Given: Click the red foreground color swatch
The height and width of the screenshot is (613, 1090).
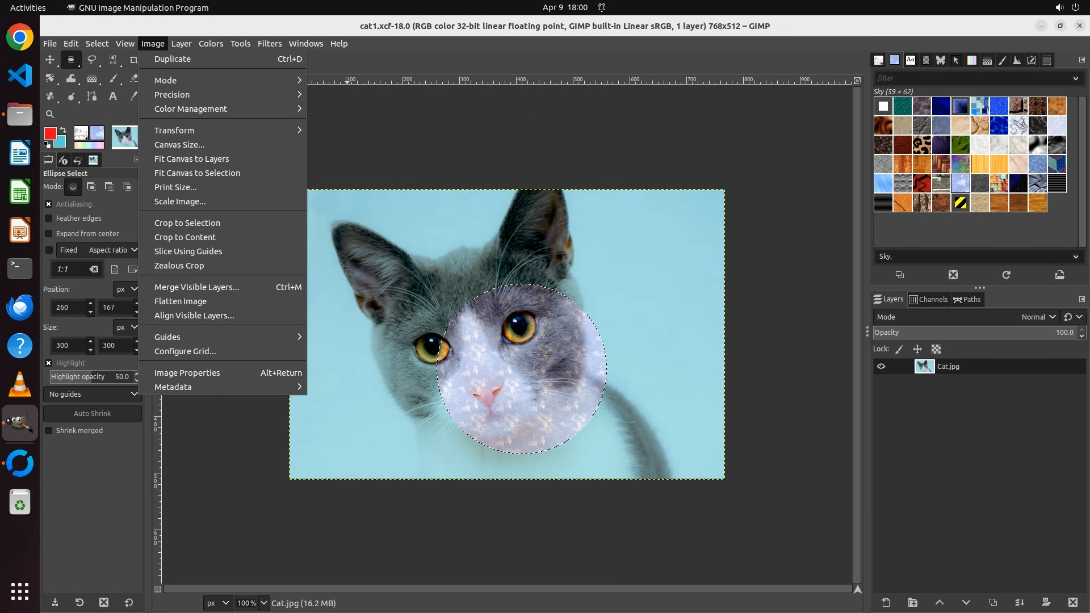Looking at the screenshot, I should [x=50, y=133].
